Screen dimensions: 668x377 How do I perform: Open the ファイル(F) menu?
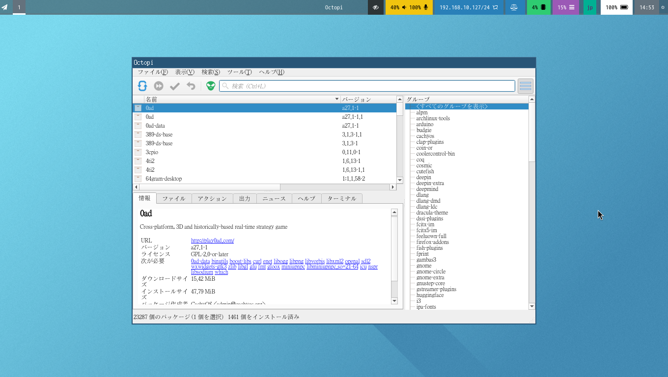click(x=152, y=72)
